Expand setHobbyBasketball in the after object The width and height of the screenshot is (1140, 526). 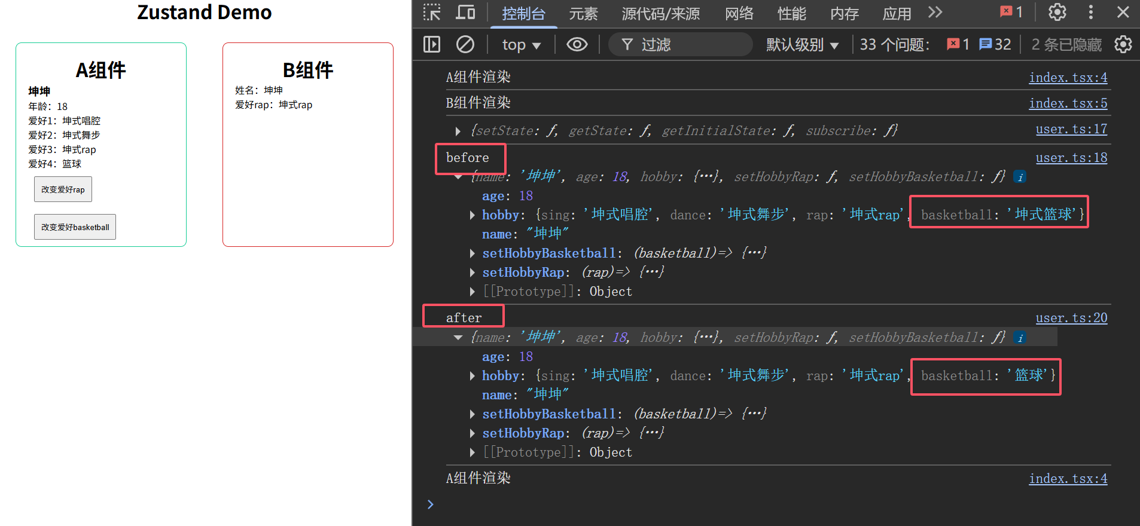[472, 414]
